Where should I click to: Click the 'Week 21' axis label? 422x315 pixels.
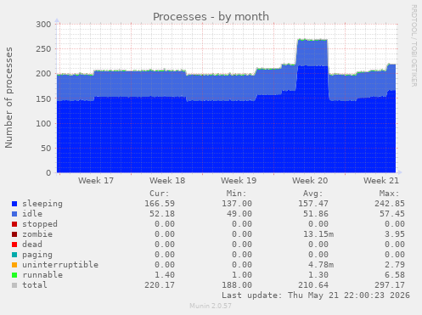coord(381,181)
